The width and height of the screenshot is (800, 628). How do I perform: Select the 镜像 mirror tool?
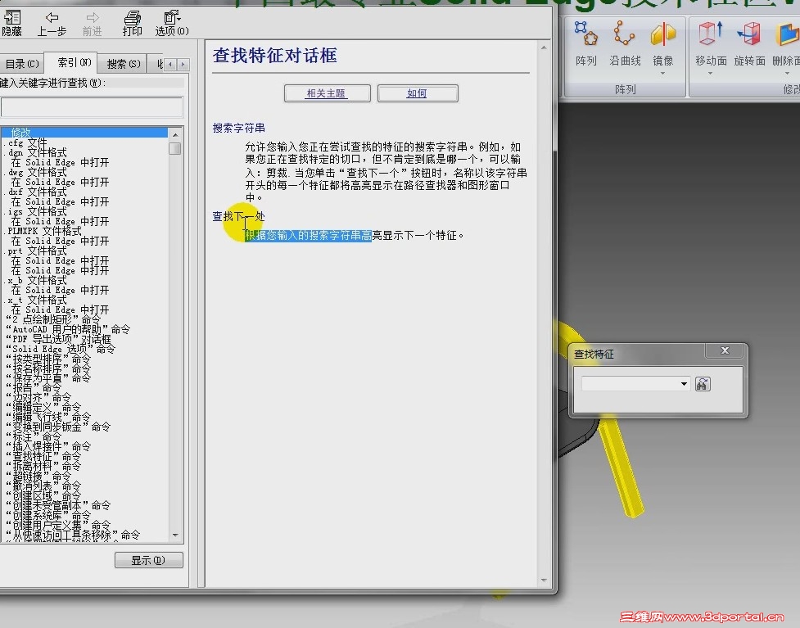tap(662, 43)
